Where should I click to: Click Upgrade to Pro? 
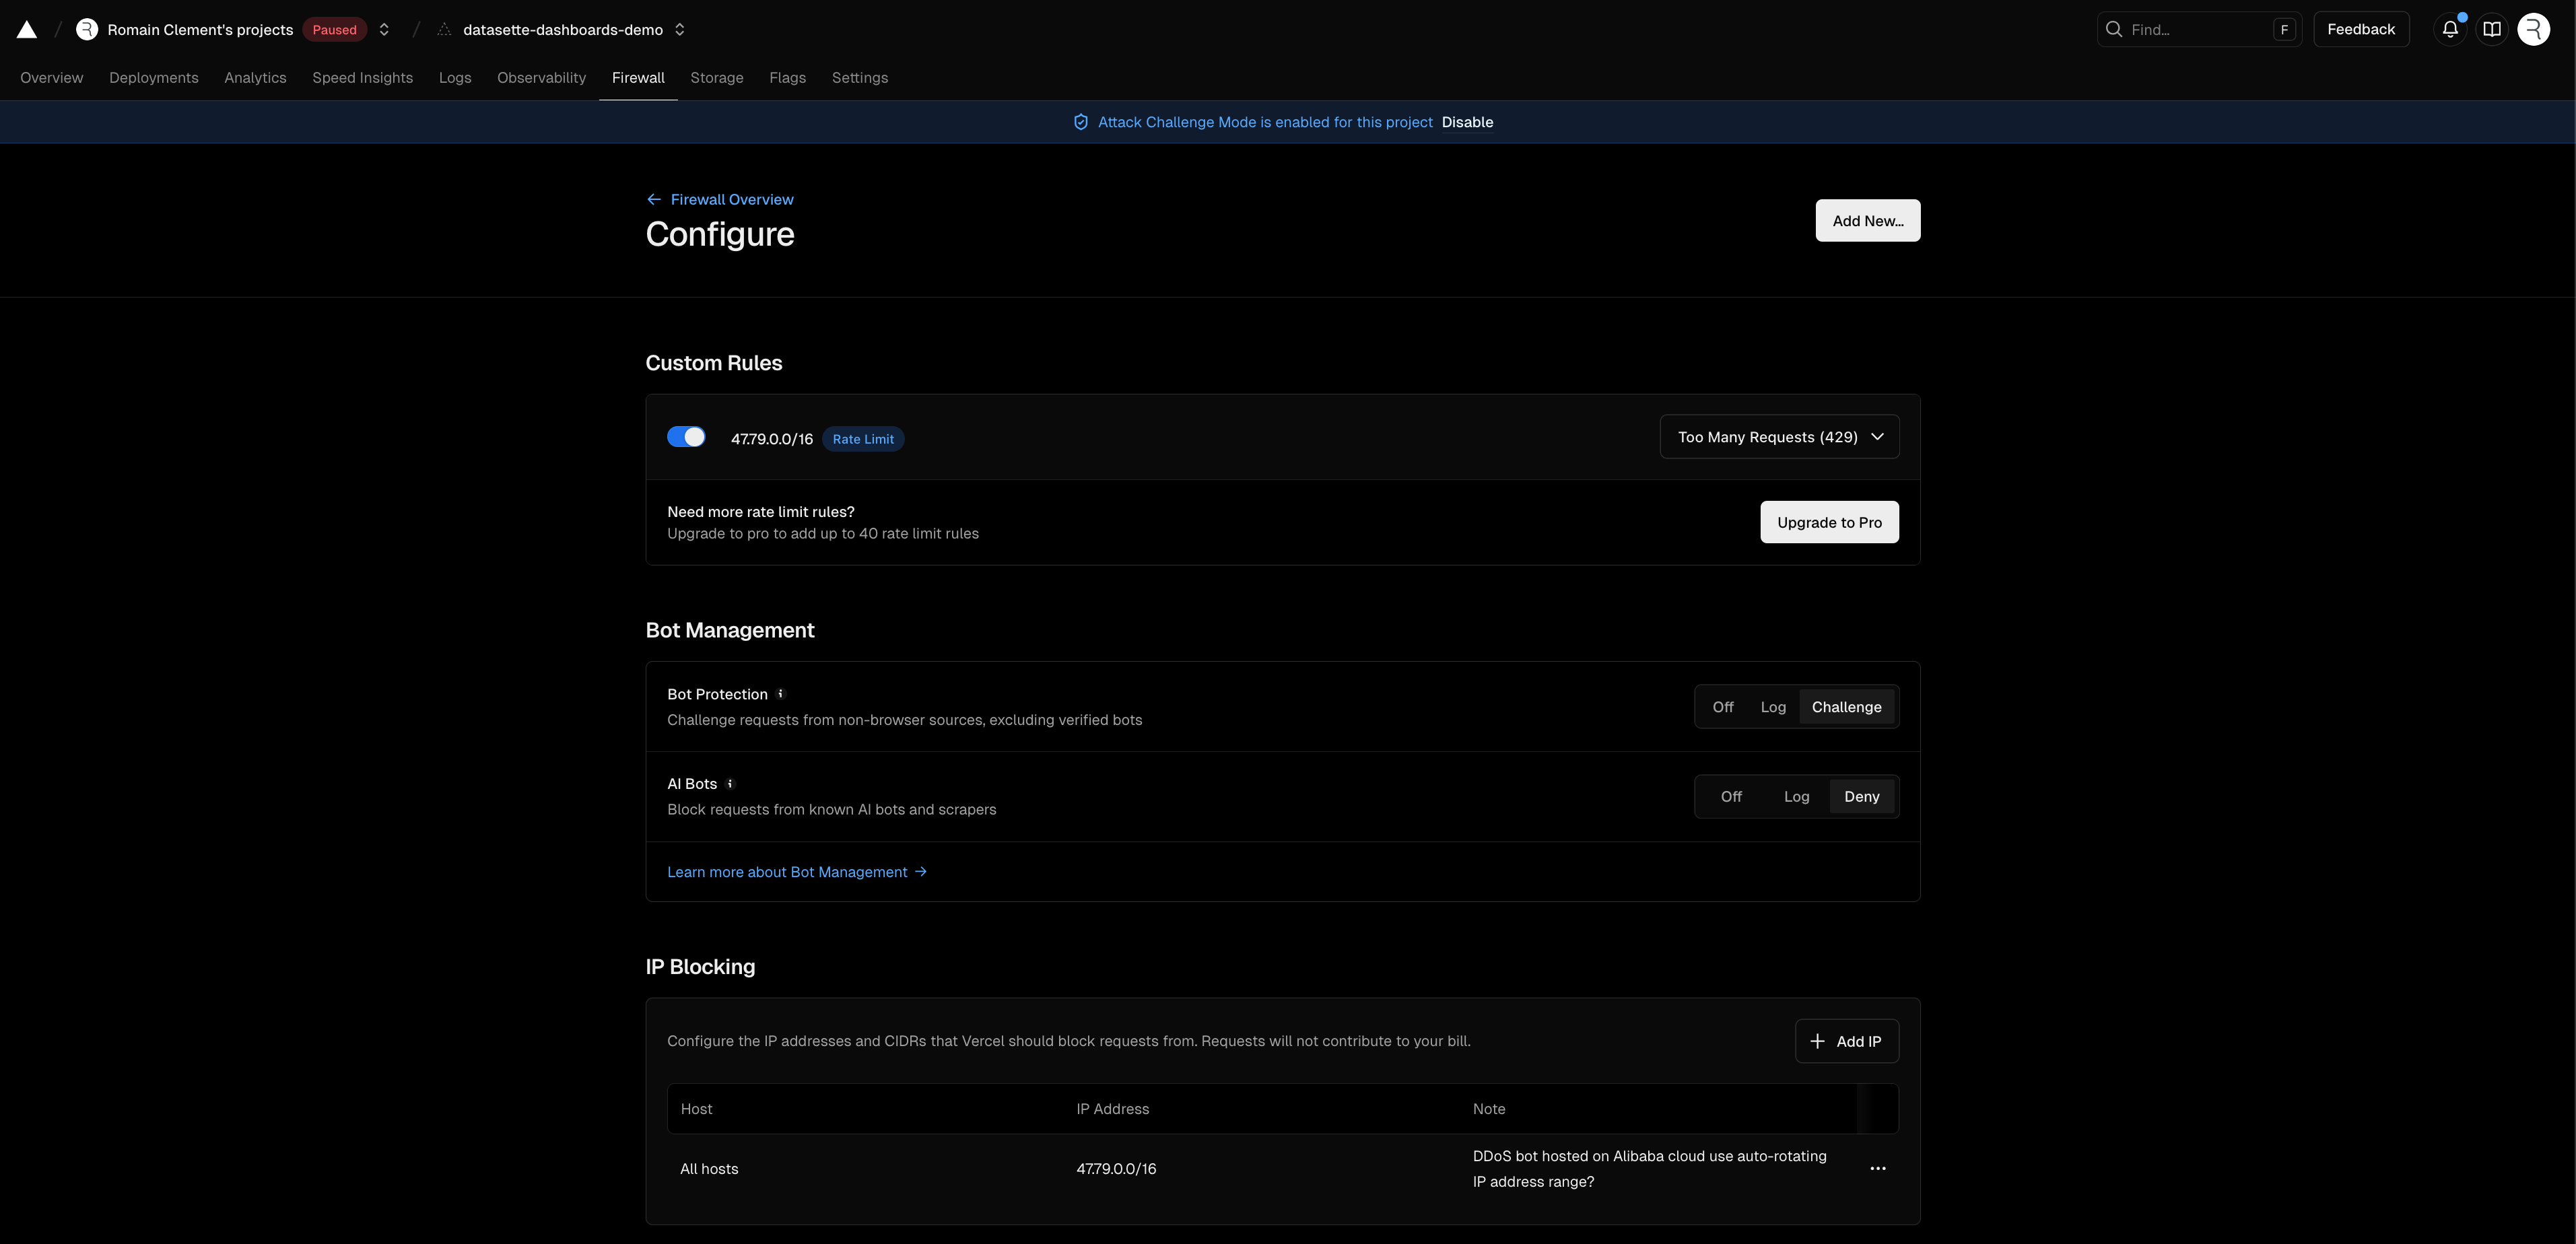pyautogui.click(x=1830, y=522)
